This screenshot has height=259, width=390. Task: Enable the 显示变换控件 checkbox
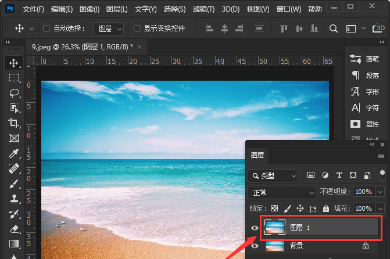(x=137, y=28)
